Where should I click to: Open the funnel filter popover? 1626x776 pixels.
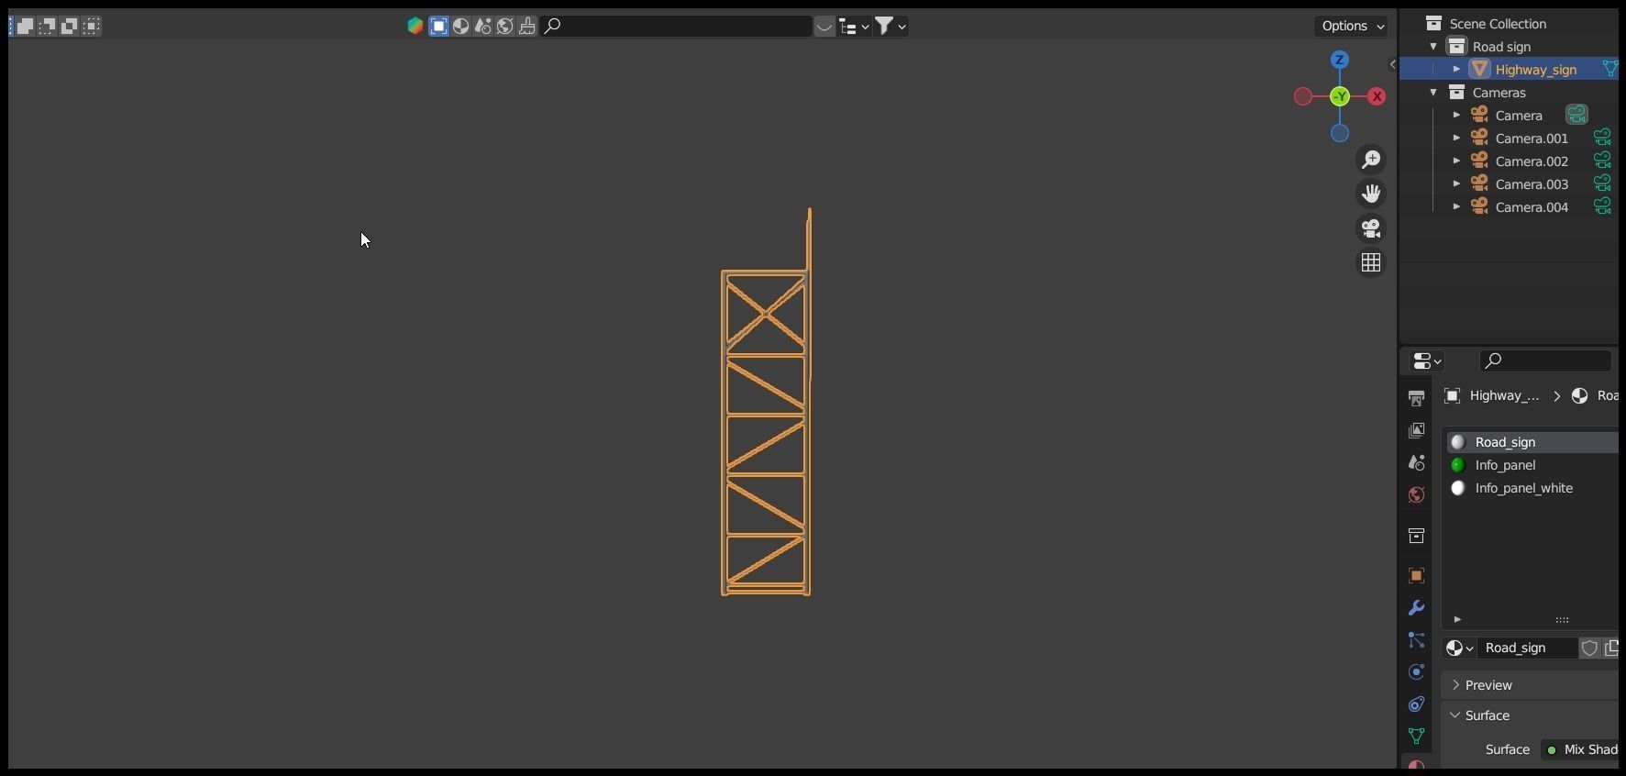890,26
